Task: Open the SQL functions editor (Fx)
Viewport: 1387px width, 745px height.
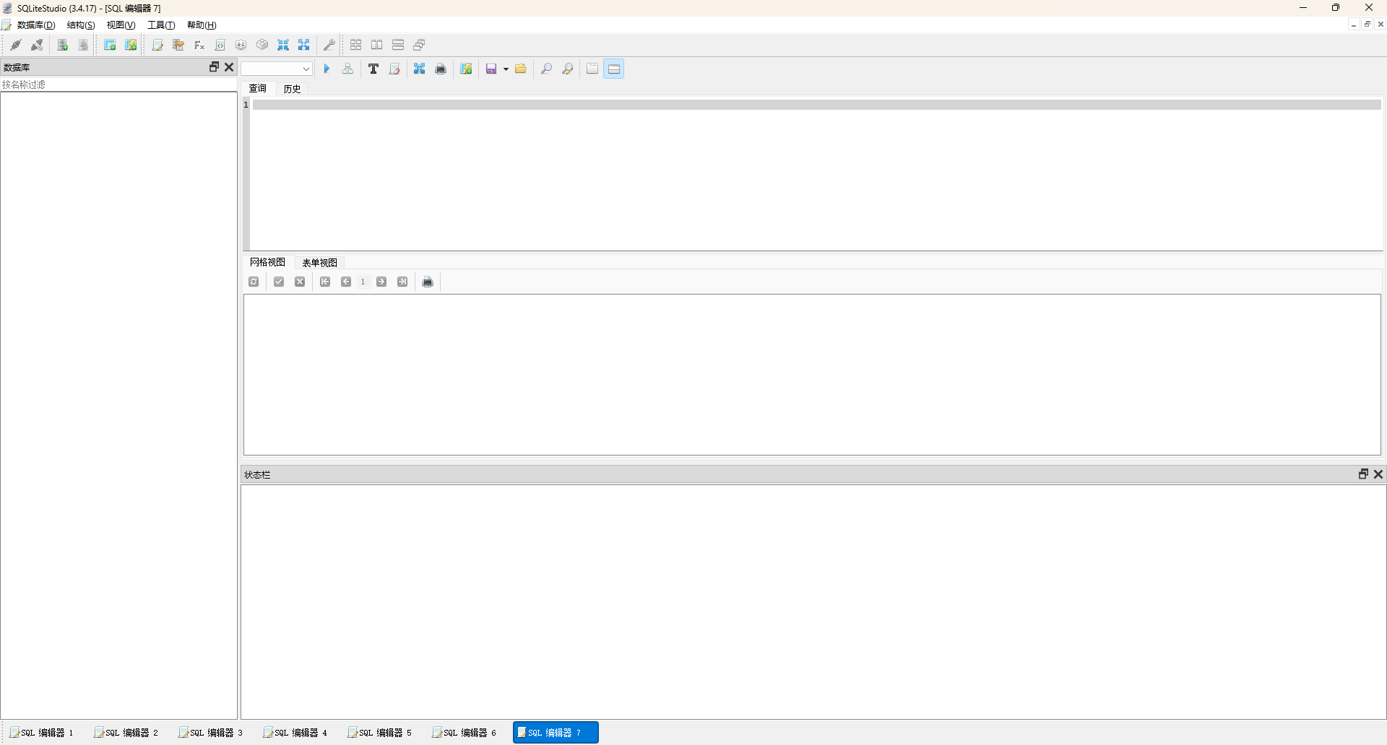Action: click(x=199, y=45)
